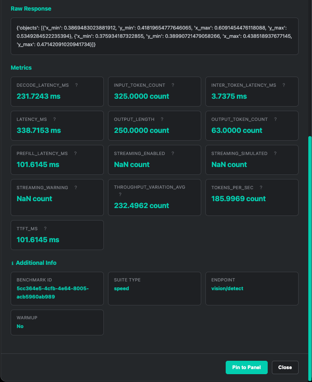This screenshot has width=312, height=382.
Task: Click help icon beside OUTPUT_TOKEN_COUNT
Action: click(275, 119)
